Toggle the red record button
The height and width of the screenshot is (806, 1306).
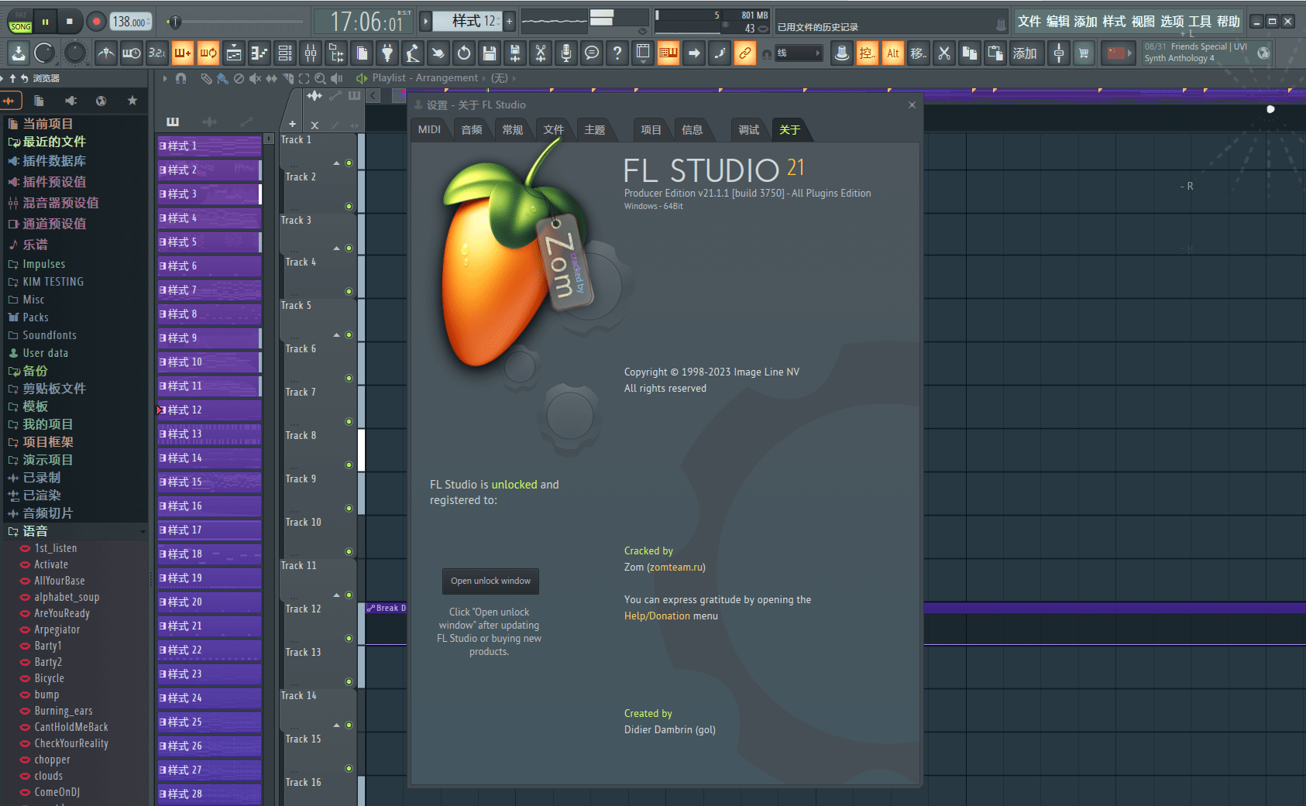click(x=97, y=22)
